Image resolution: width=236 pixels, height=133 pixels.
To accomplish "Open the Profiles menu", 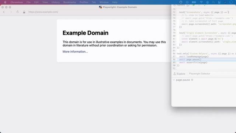I will 84,2.
